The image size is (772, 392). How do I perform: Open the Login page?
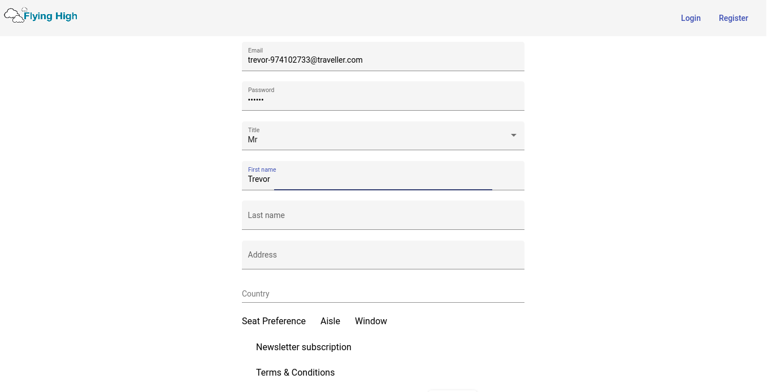tap(690, 18)
